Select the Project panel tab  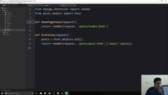[x=4, y=5]
